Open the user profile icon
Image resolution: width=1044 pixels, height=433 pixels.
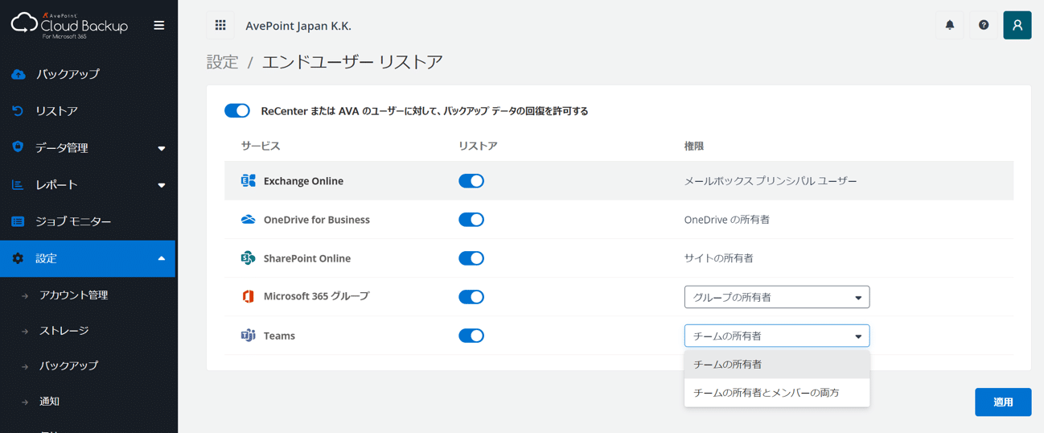(x=1017, y=26)
